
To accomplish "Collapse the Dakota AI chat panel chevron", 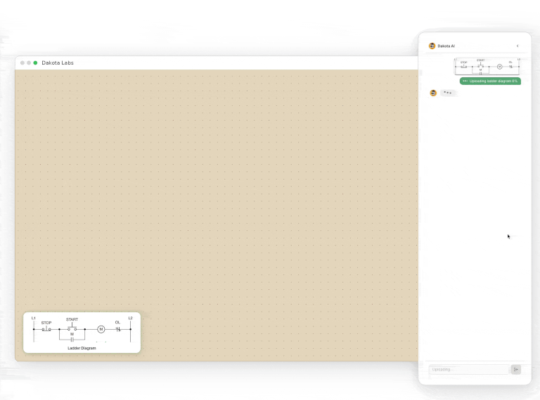I will [517, 46].
